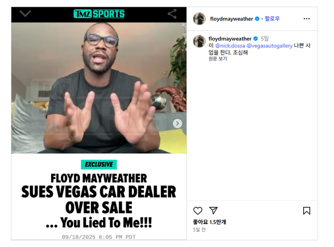This screenshot has height=247, width=334.
Task: Click the verified badge beside header username
Action: tap(257, 19)
